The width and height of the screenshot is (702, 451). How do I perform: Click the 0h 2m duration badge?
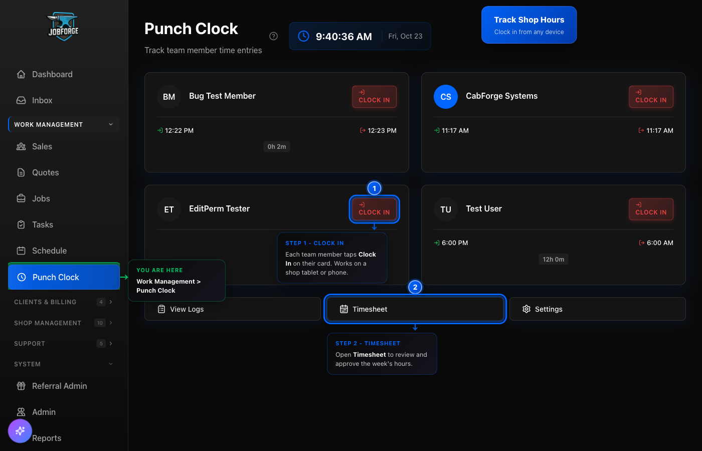click(277, 147)
